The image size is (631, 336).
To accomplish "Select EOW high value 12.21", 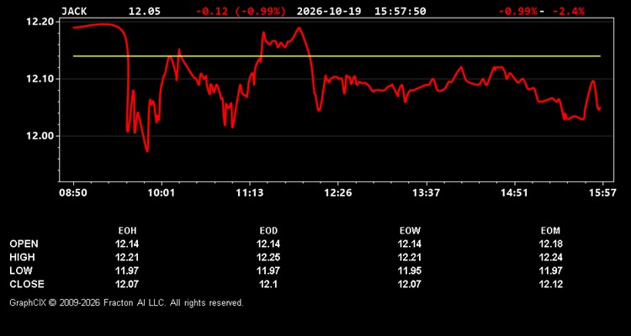I will pyautogui.click(x=409, y=257).
